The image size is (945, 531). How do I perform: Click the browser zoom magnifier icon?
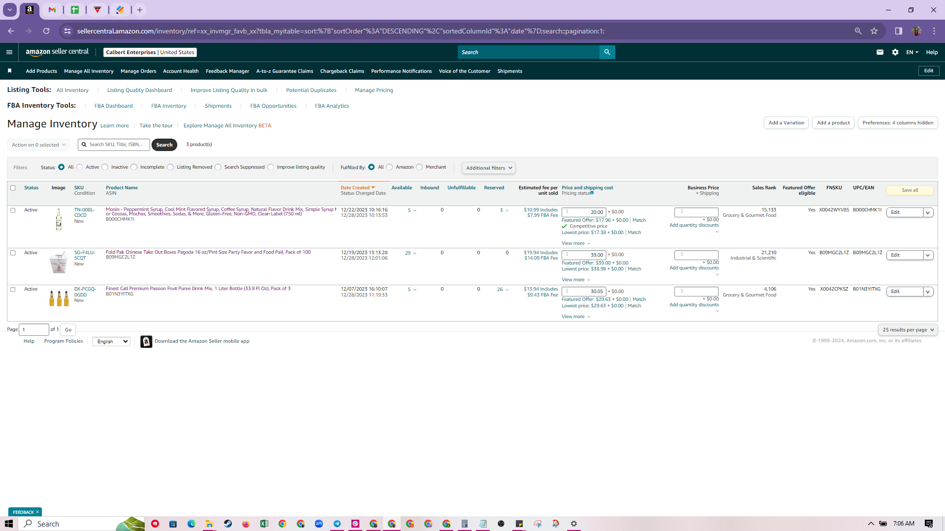tap(858, 31)
